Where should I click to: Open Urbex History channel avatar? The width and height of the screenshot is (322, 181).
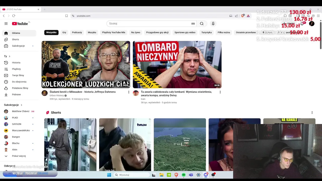click(x=45, y=93)
